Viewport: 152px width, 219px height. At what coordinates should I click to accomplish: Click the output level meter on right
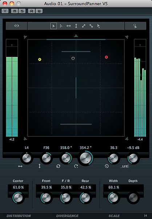tap(140, 88)
